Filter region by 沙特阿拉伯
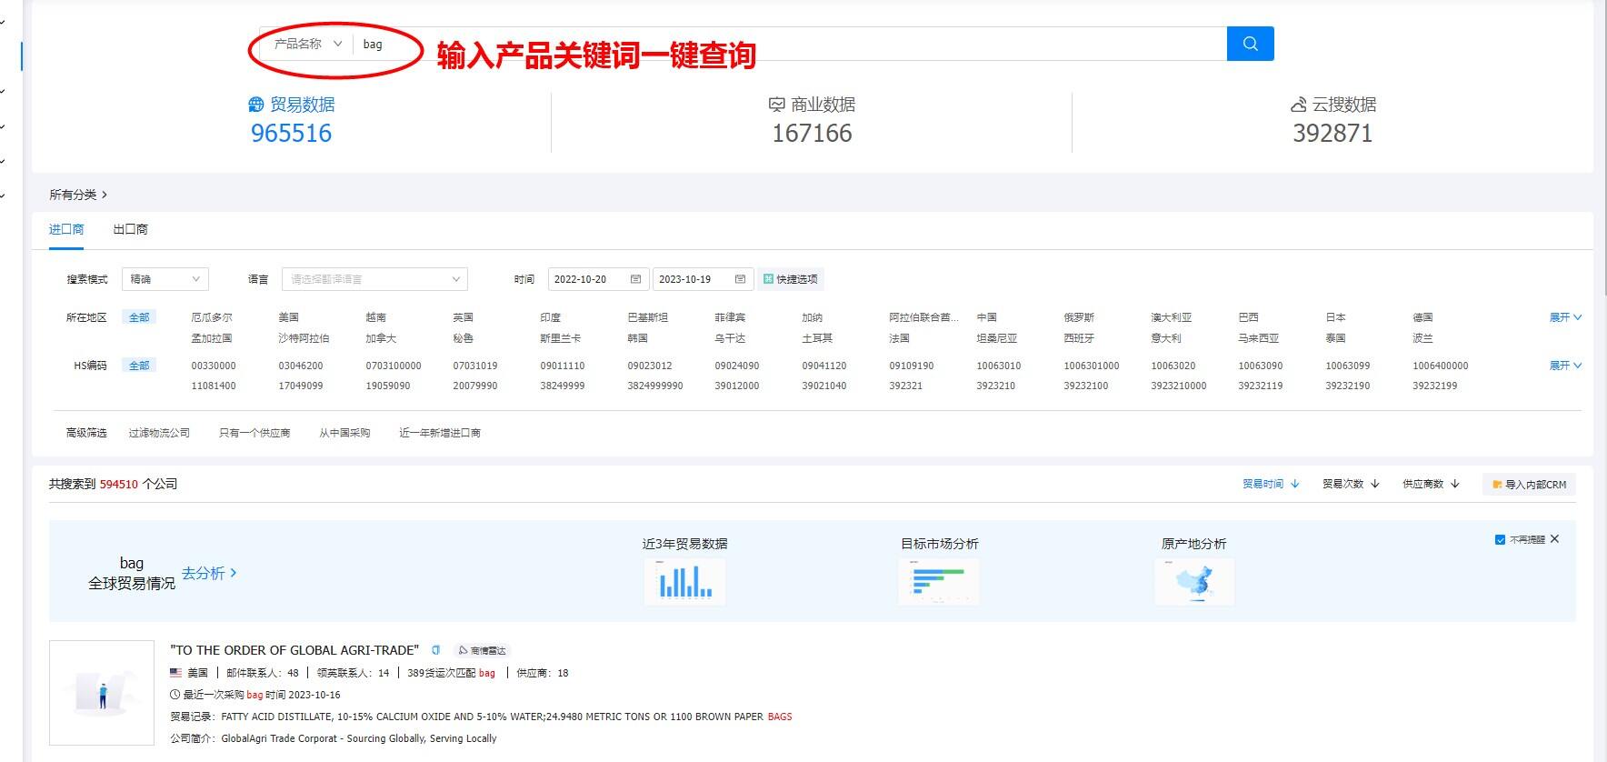 pos(304,338)
